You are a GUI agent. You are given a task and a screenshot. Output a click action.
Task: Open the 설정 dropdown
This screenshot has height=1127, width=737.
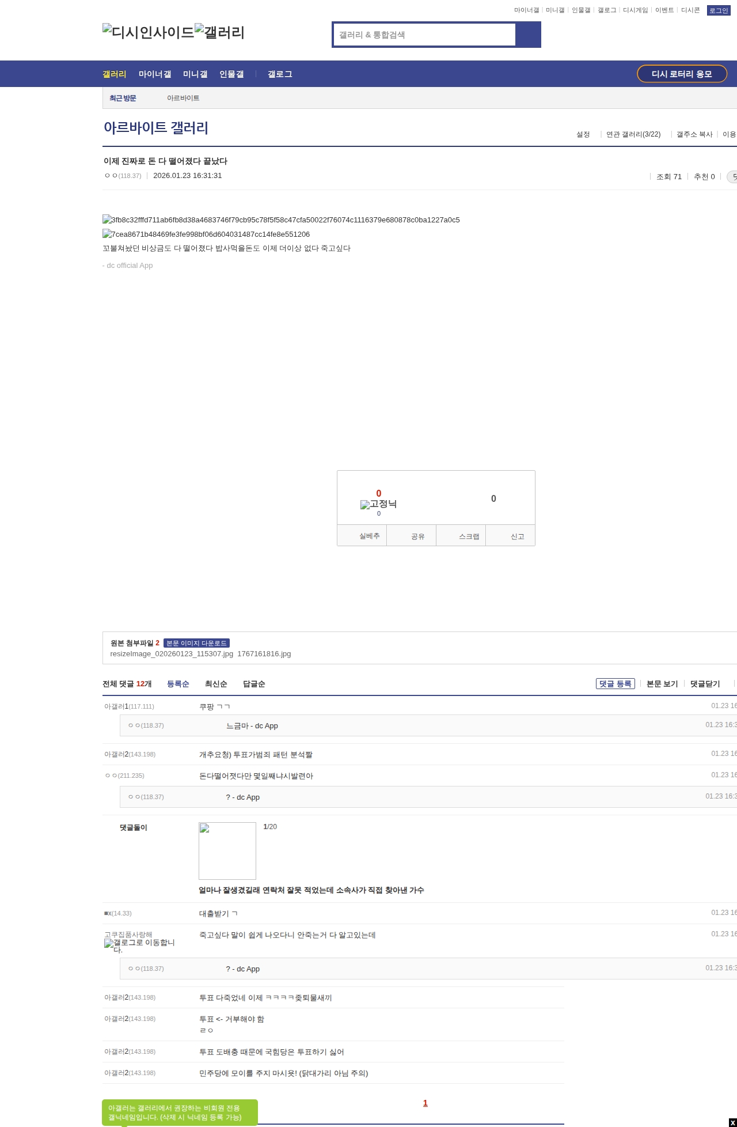click(583, 134)
